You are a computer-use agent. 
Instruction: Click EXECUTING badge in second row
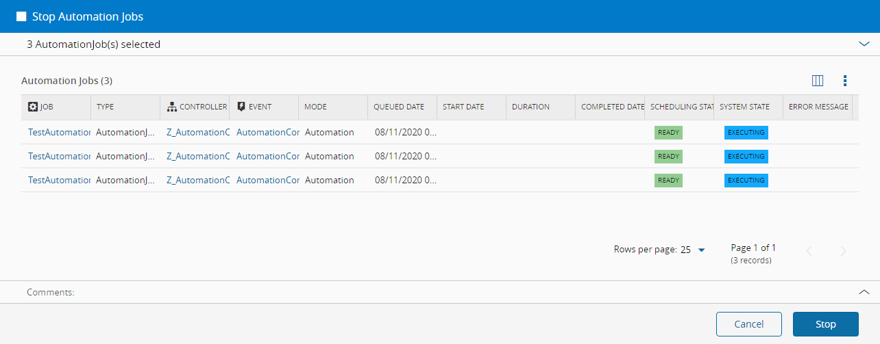pyautogui.click(x=746, y=157)
